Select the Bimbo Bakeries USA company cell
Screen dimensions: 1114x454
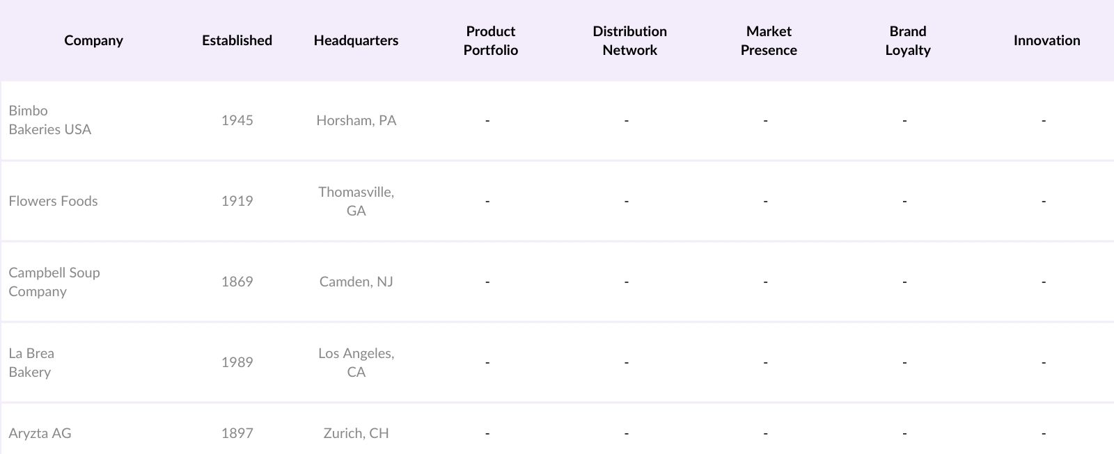[x=49, y=120]
